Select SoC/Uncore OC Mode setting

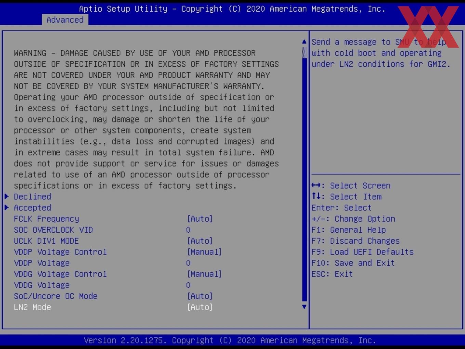(x=56, y=296)
